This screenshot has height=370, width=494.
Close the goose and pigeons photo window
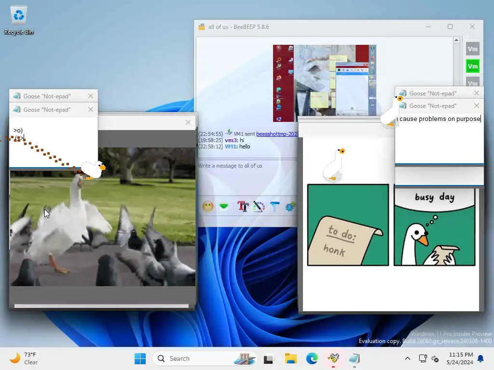pos(188,122)
